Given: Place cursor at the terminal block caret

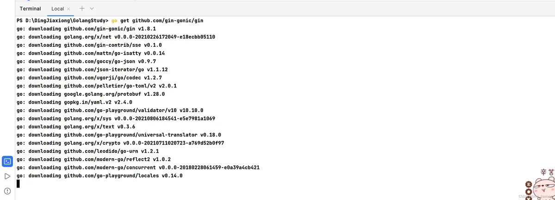Looking at the screenshot, I should (18, 184).
